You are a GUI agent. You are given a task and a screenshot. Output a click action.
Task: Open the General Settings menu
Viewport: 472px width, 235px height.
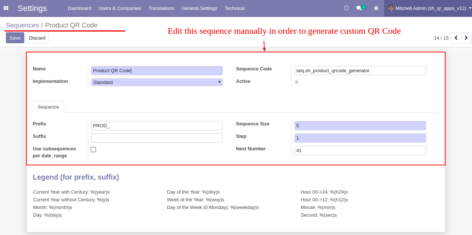[199, 8]
